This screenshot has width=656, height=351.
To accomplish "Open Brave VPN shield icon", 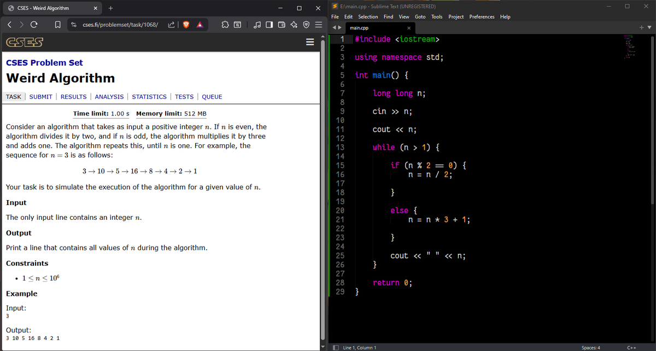I will [x=306, y=25].
